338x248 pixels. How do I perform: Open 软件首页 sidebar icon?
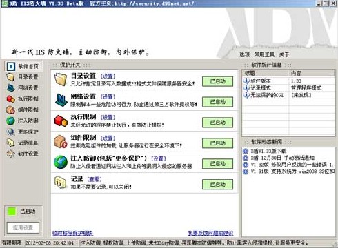click(11, 66)
